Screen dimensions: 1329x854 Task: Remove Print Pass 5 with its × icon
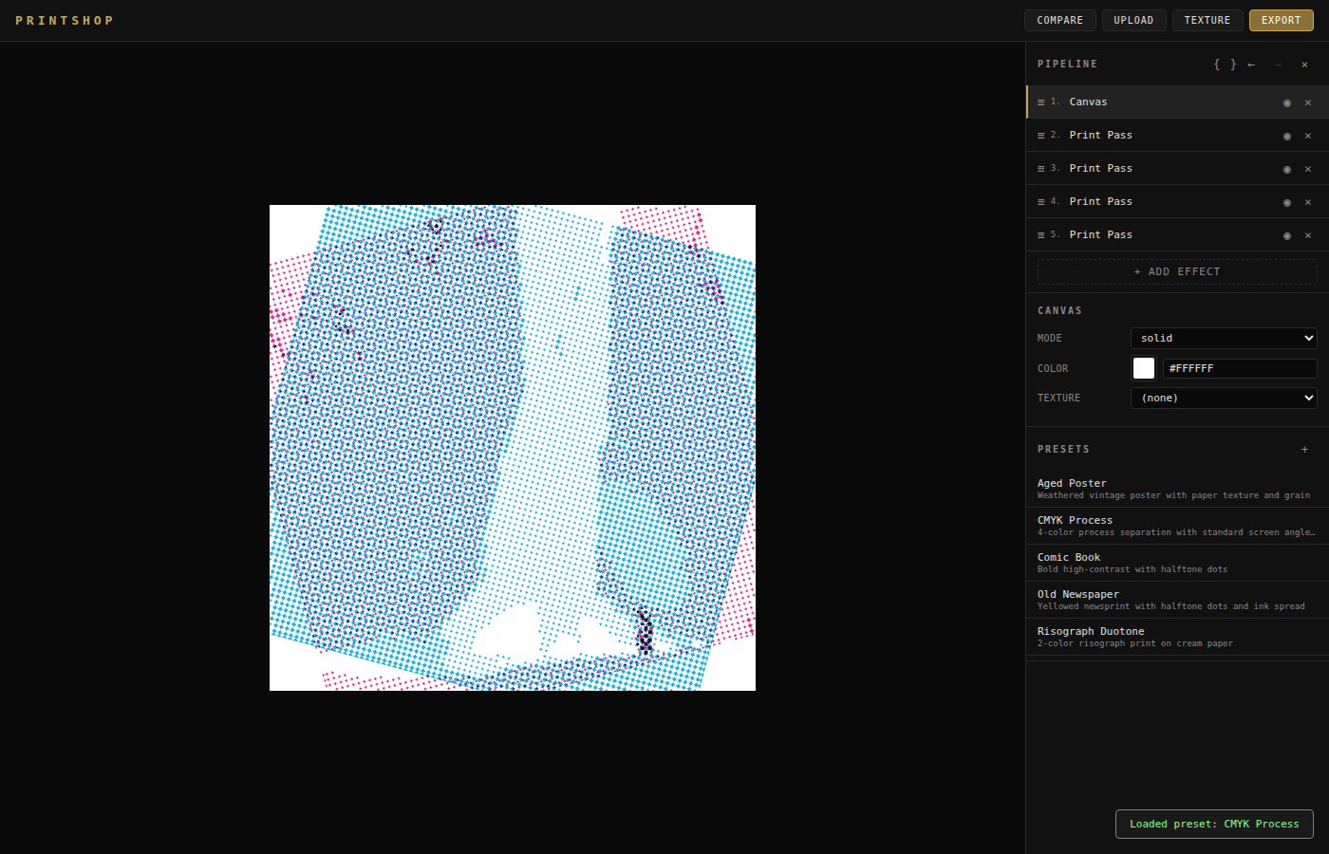pyautogui.click(x=1308, y=235)
